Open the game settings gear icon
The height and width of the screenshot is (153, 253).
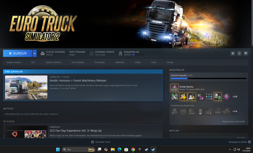(233, 53)
